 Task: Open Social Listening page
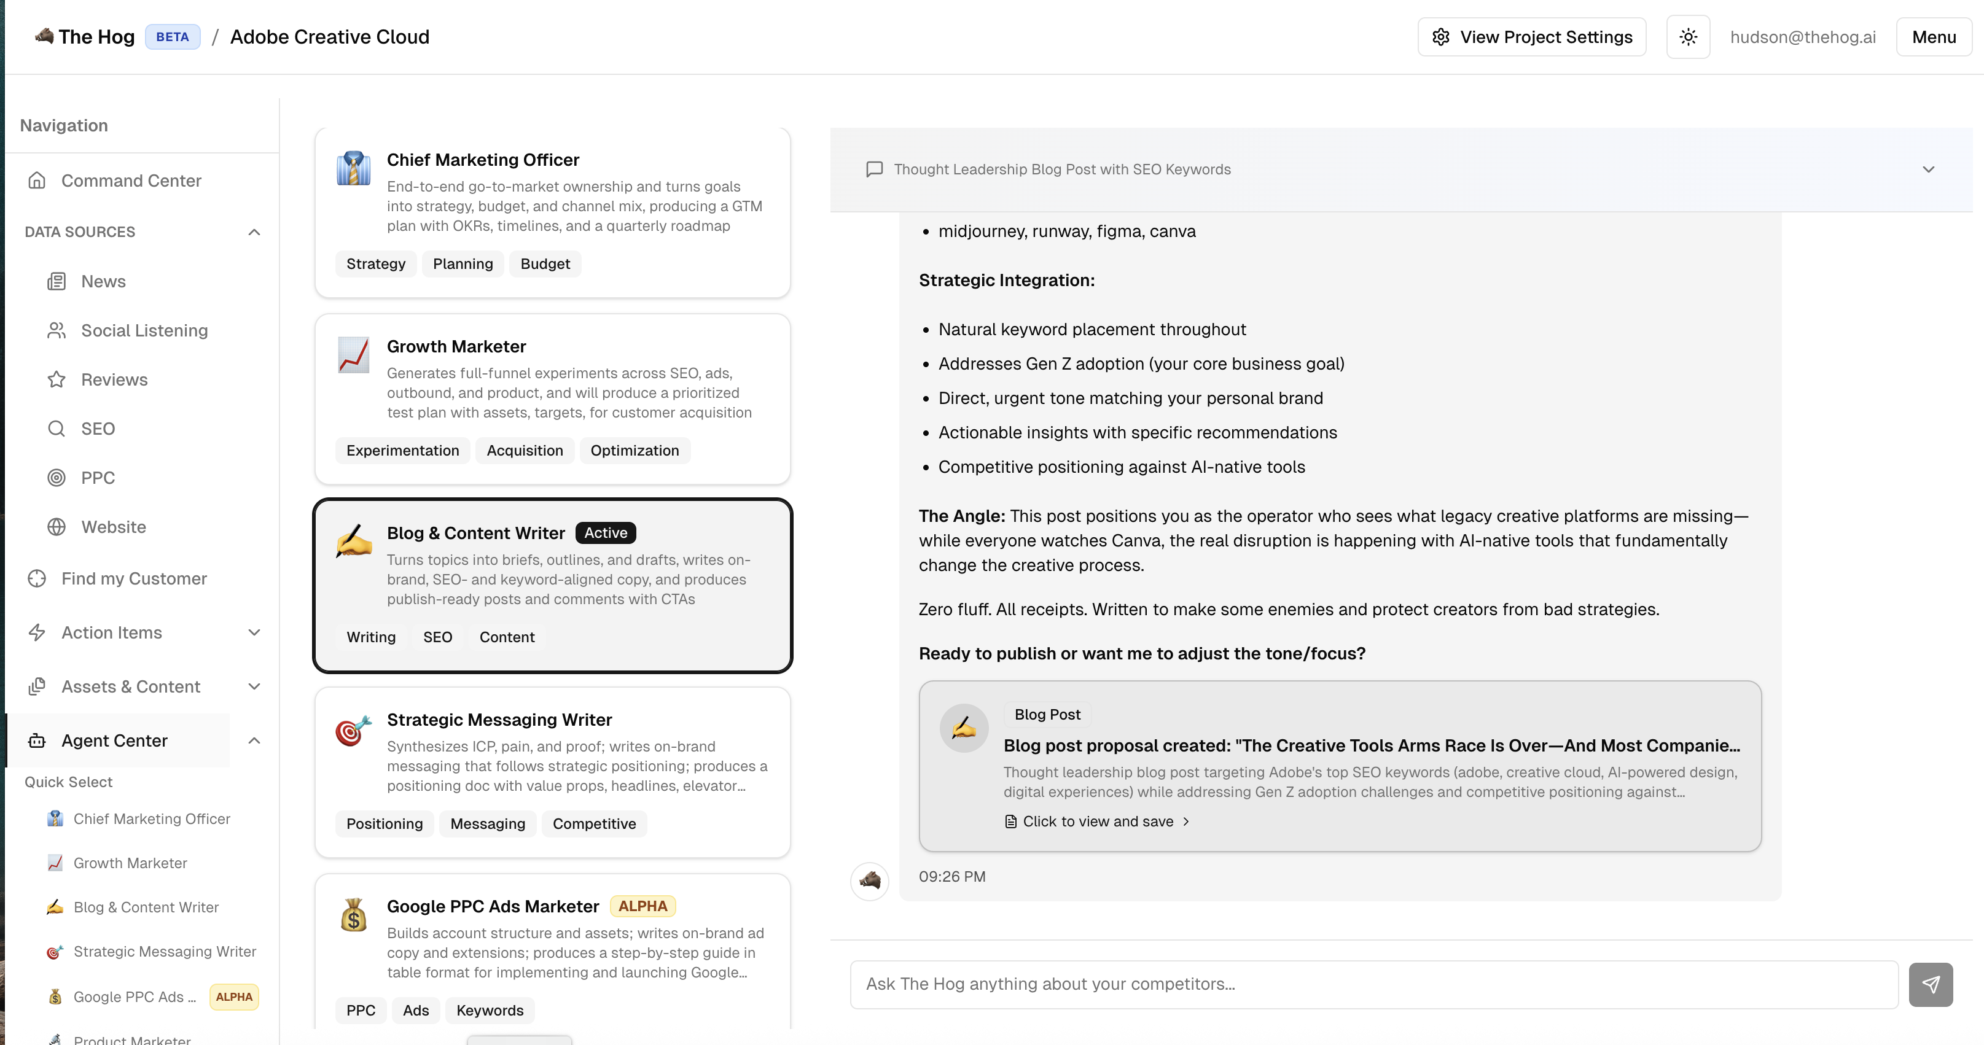tap(144, 330)
